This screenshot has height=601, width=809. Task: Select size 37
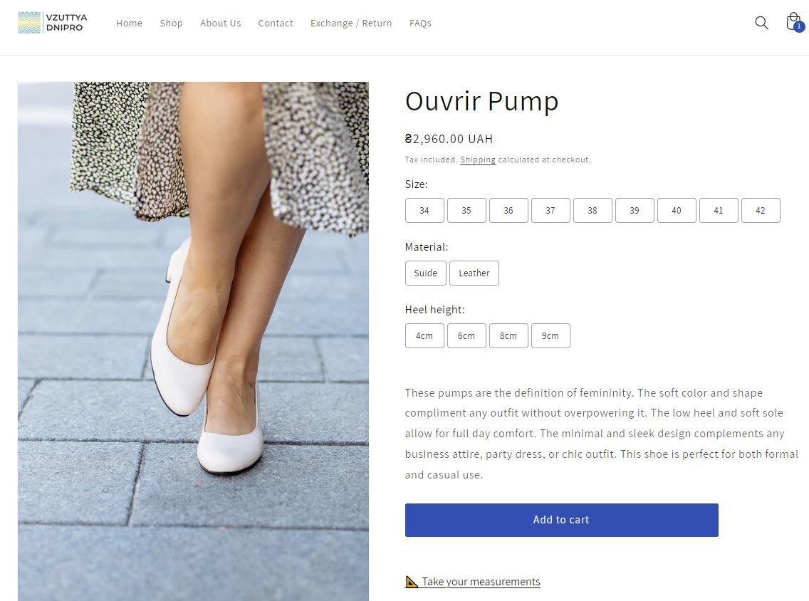click(550, 211)
